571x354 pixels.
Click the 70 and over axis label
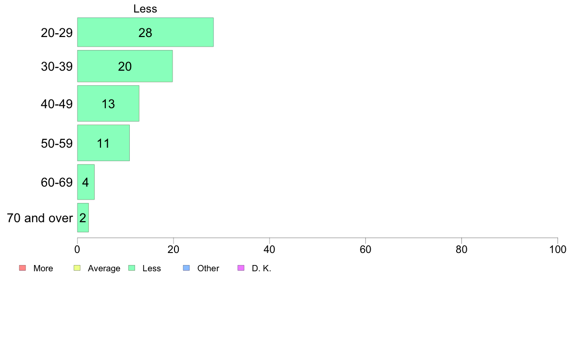(40, 218)
